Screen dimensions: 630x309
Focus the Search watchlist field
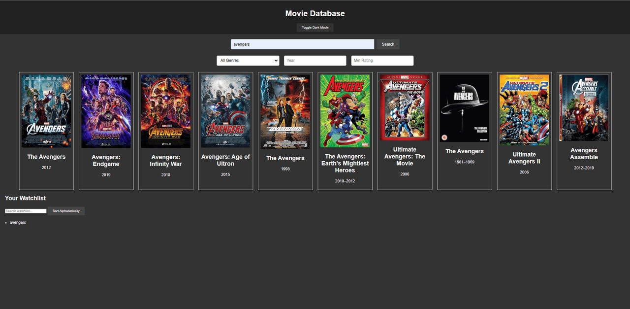(26, 211)
